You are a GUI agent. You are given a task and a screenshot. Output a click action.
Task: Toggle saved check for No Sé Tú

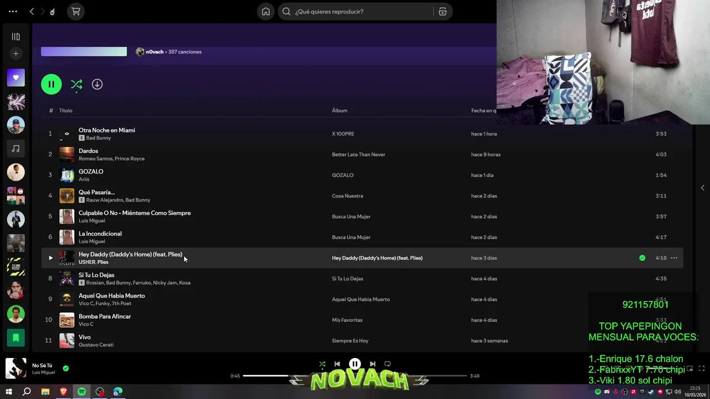coord(66,368)
